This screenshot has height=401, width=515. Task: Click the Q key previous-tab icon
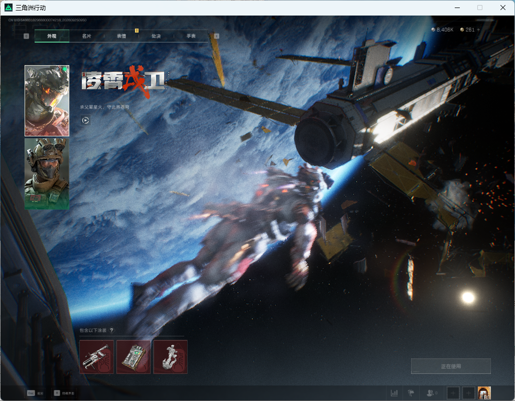26,36
